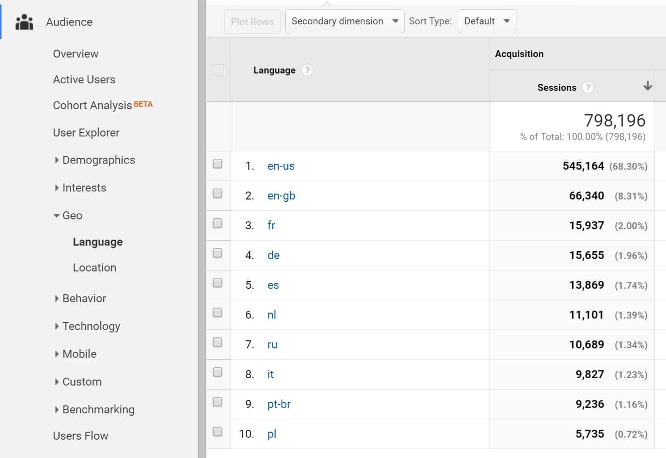The width and height of the screenshot is (666, 458).
Task: Click the Sessions column help question mark icon
Action: (x=588, y=87)
